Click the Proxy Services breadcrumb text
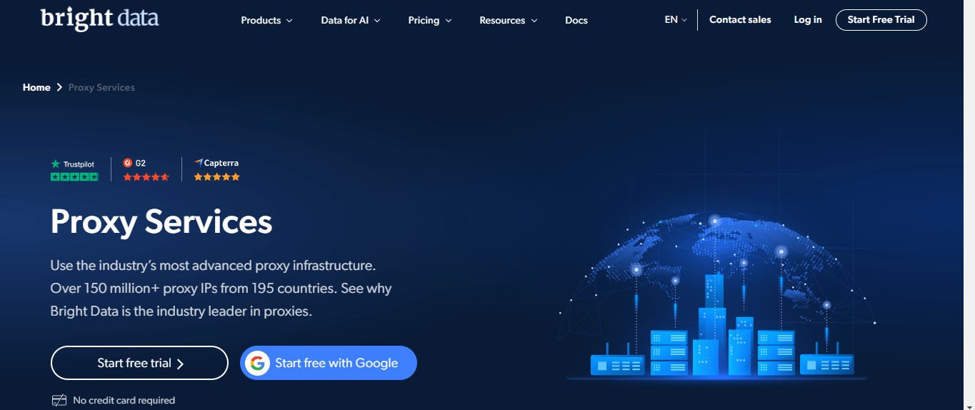975x410 pixels. point(101,87)
